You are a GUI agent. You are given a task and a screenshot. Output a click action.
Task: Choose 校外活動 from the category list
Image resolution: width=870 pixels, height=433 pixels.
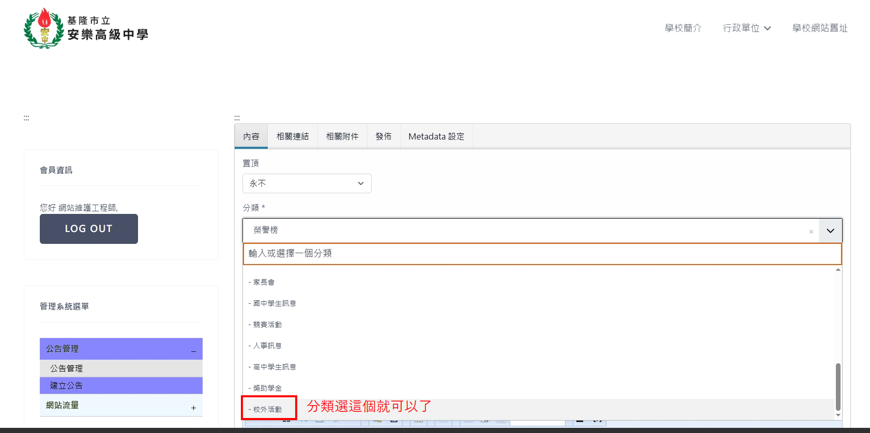click(268, 409)
